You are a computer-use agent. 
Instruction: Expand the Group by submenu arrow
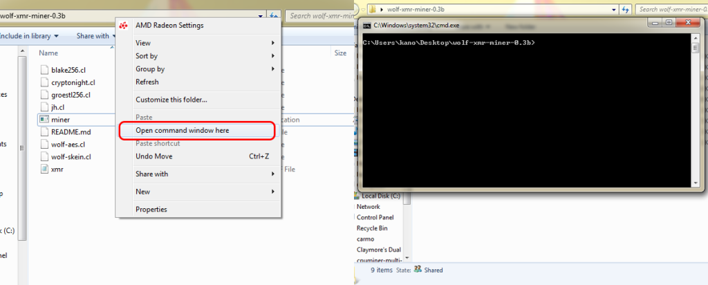click(x=272, y=69)
